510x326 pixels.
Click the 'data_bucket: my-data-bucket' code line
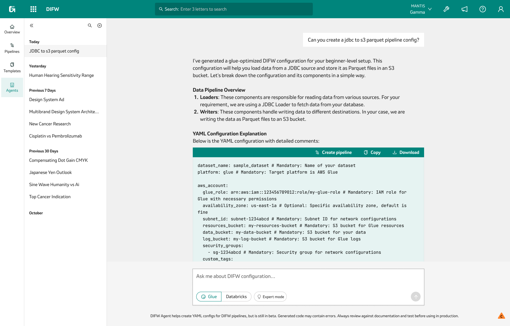coord(284,232)
